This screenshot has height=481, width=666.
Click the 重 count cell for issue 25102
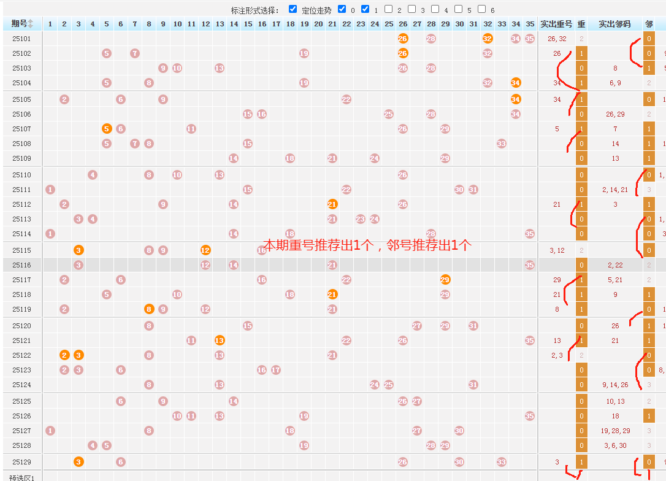point(581,53)
